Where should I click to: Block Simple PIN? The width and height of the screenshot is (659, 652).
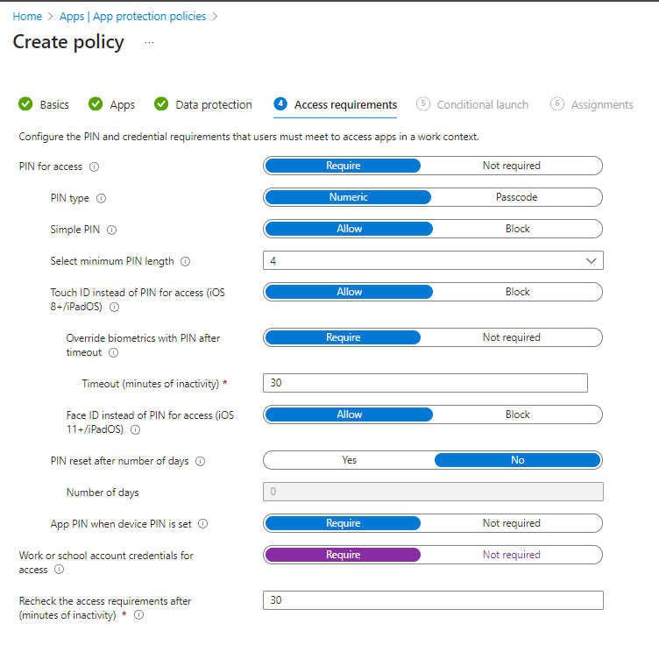(x=517, y=229)
